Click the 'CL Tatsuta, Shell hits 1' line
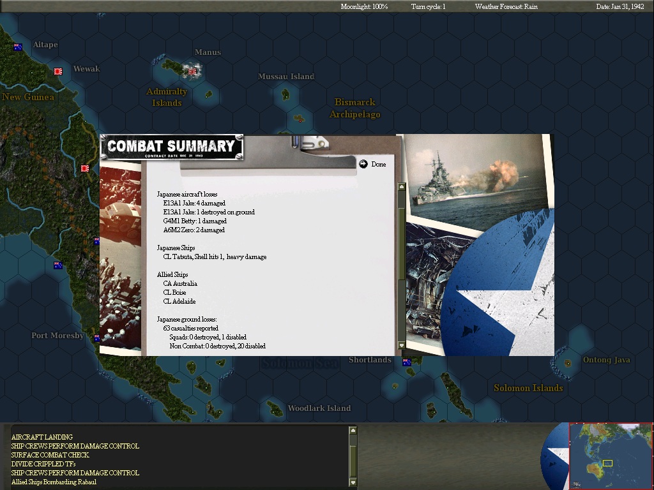654x490 pixels. 215,256
